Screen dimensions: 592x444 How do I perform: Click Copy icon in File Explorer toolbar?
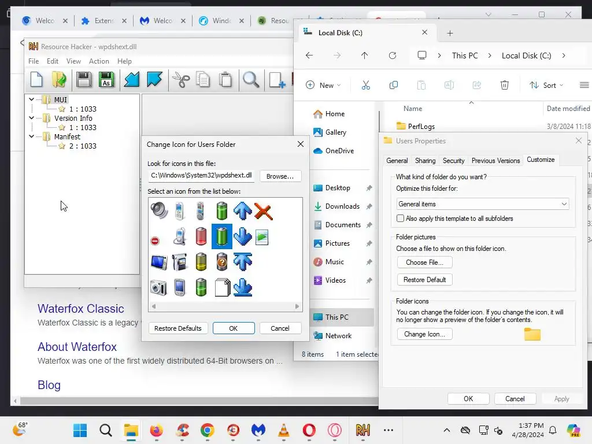pyautogui.click(x=393, y=85)
